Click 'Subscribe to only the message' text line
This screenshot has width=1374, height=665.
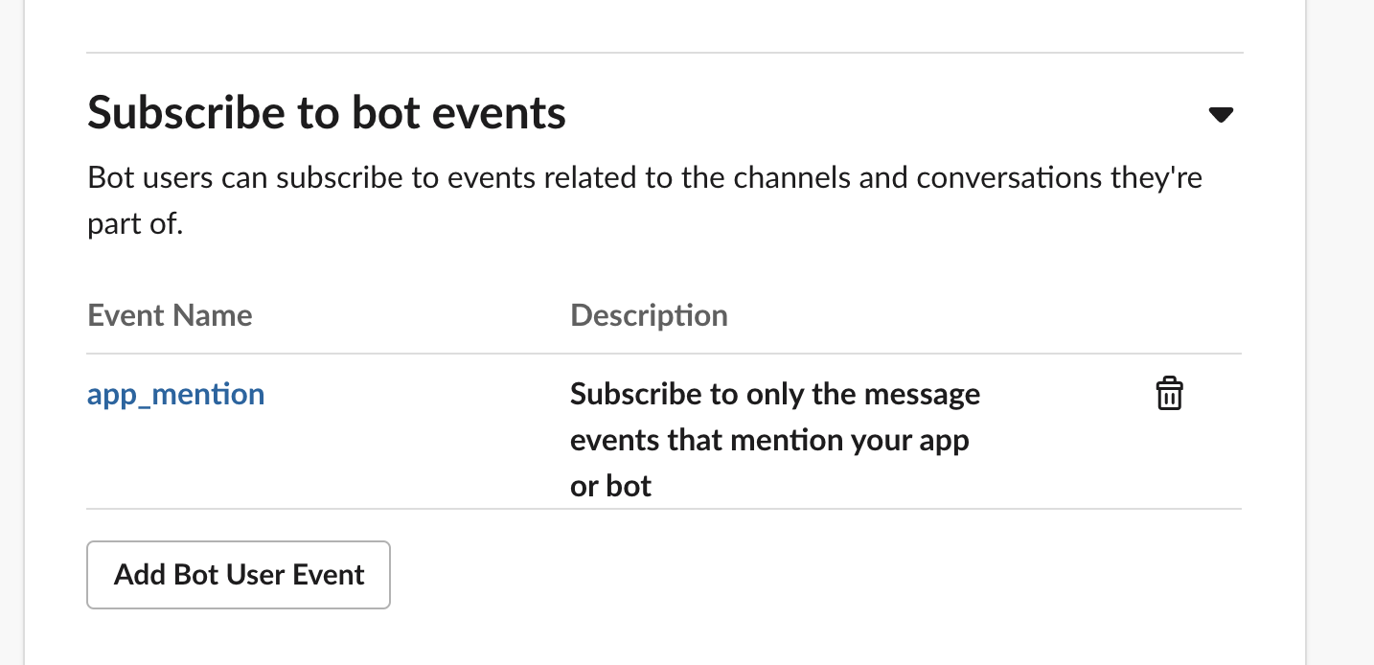point(775,394)
